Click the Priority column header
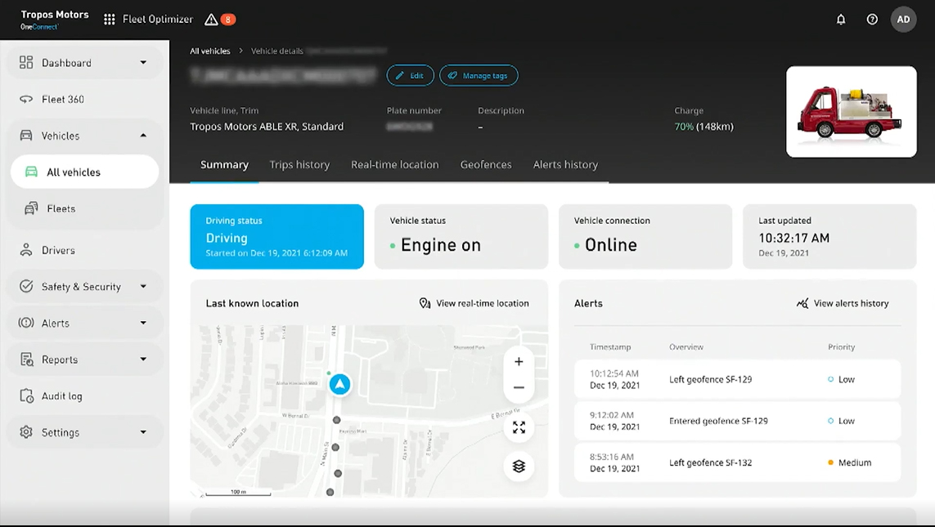935x527 pixels. (x=842, y=347)
